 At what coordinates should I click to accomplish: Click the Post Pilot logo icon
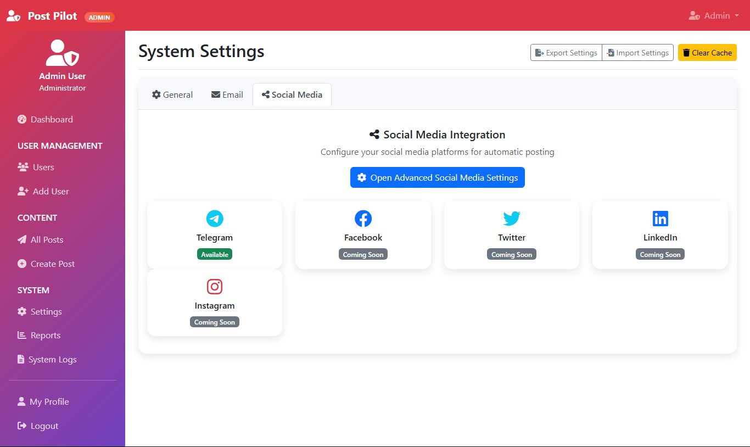14,16
